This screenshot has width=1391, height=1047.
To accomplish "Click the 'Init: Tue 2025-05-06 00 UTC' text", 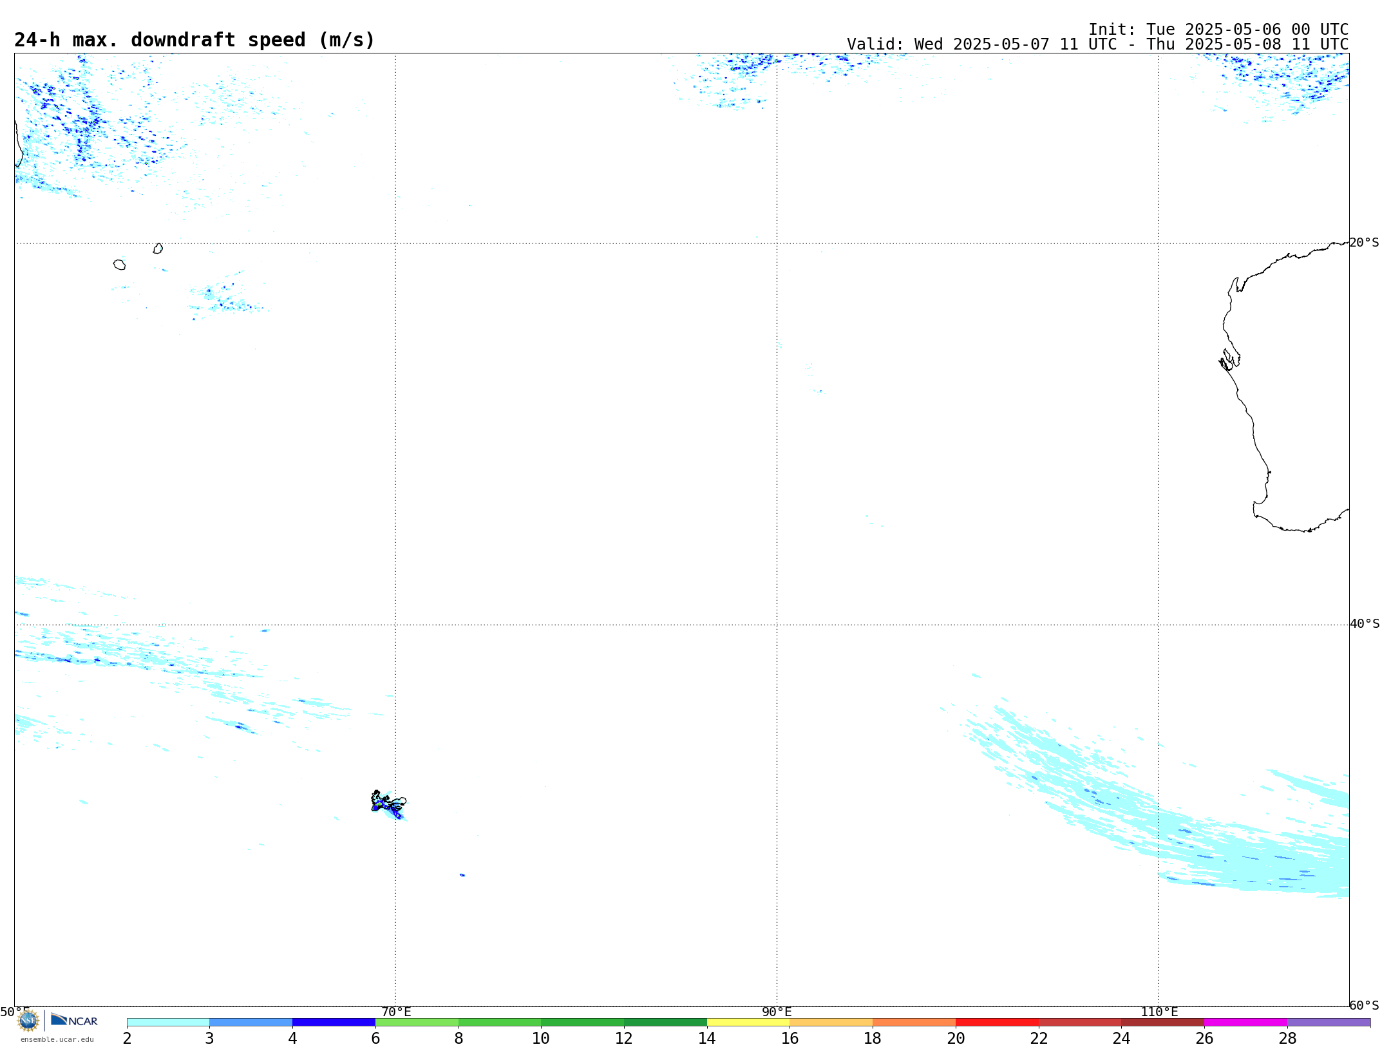I will pos(1218,30).
